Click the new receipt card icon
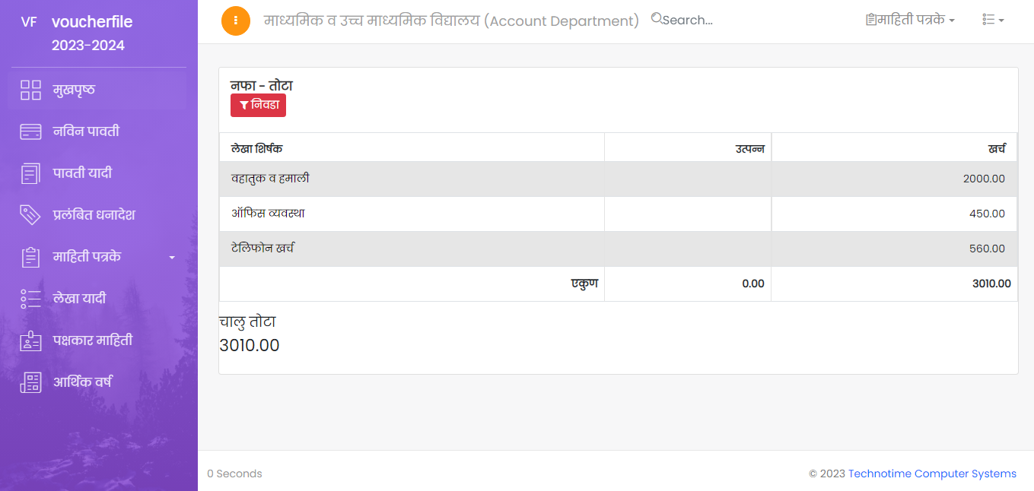The width and height of the screenshot is (1034, 491). 30,131
